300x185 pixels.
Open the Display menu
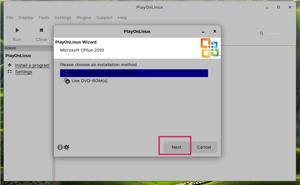tap(26, 18)
